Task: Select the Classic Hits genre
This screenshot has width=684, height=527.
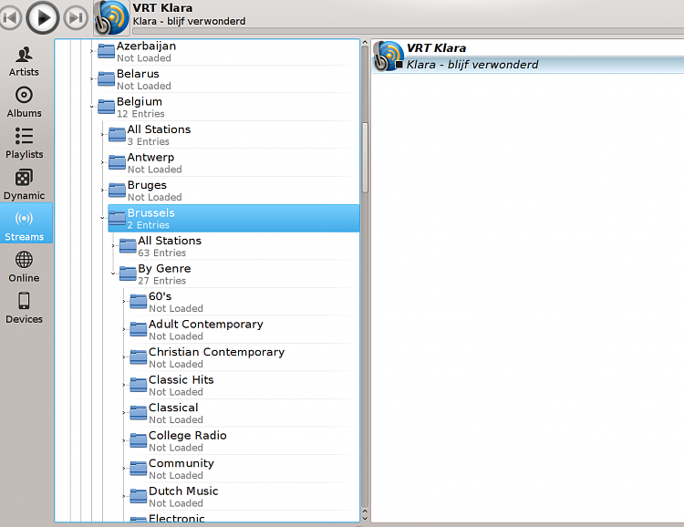Action: [244, 386]
